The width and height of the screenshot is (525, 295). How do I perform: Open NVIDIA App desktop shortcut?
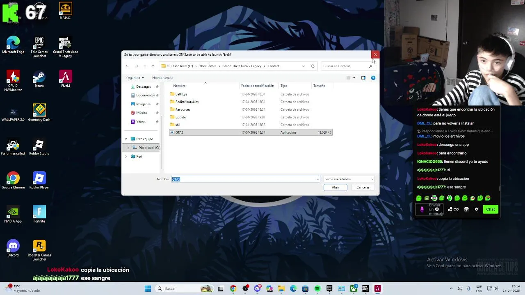pyautogui.click(x=13, y=215)
